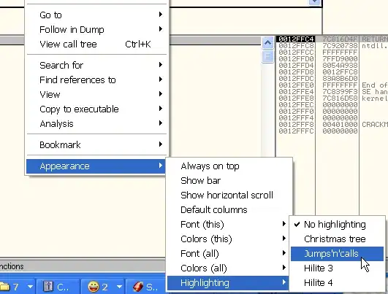Toggle the Always on top option

pyautogui.click(x=229, y=166)
